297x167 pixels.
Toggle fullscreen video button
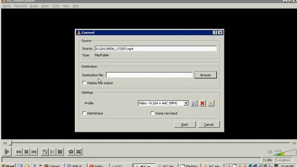click(x=45, y=152)
